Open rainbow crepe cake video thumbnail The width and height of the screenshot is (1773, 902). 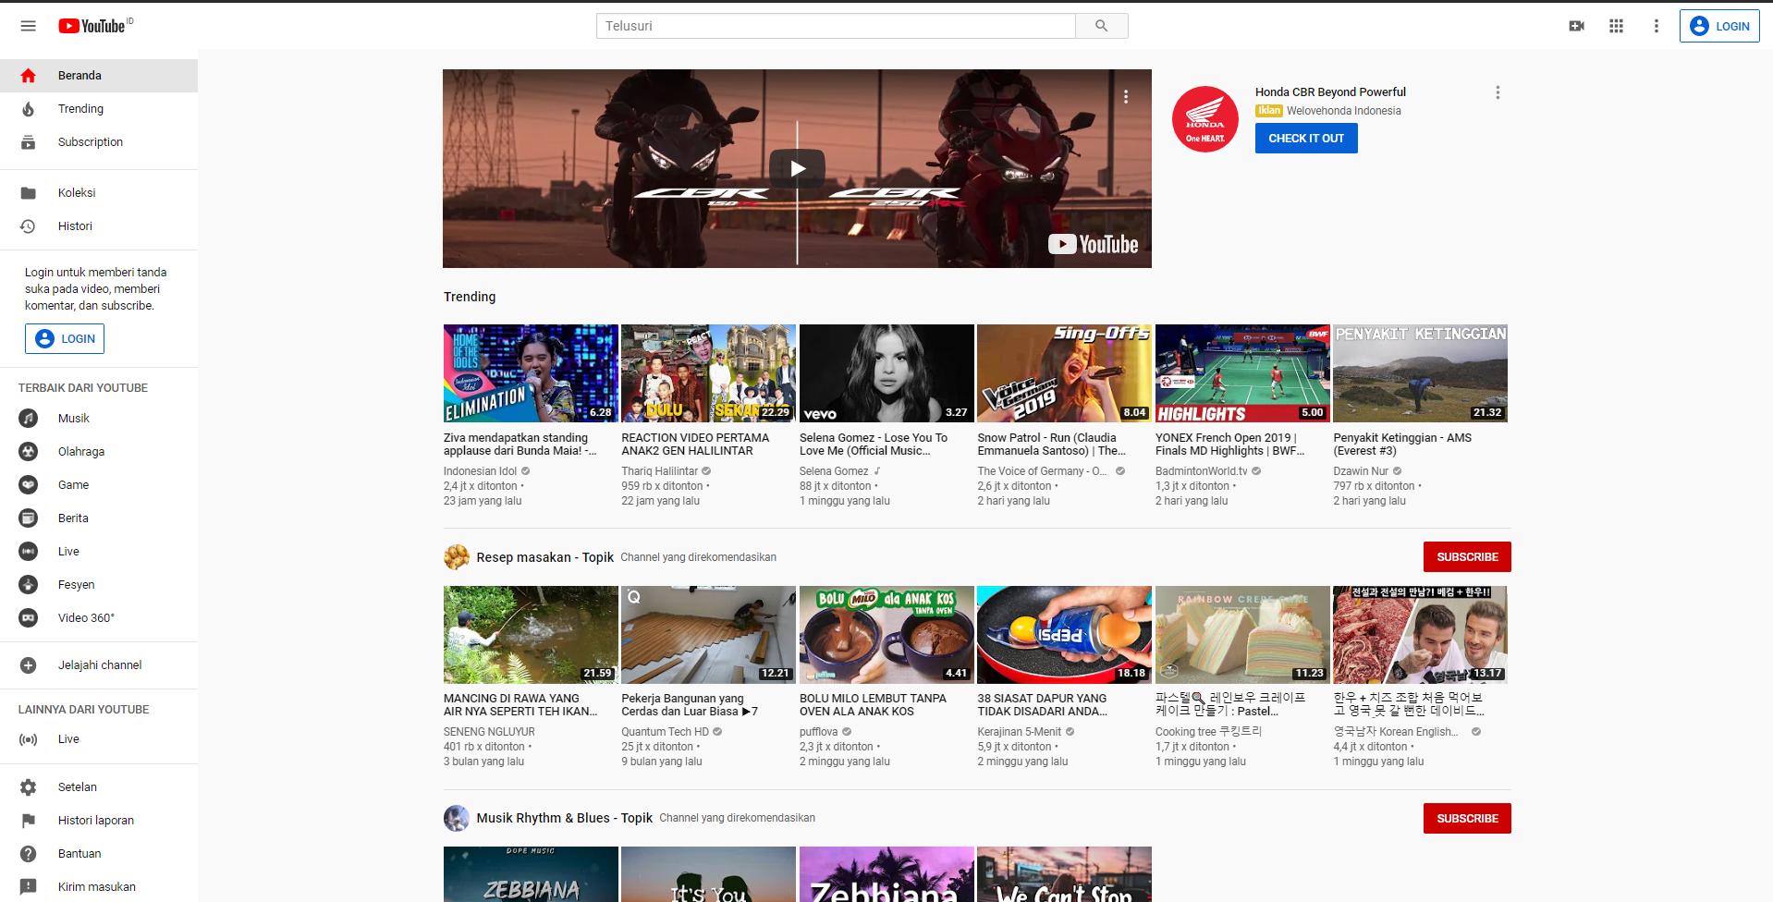tap(1242, 635)
